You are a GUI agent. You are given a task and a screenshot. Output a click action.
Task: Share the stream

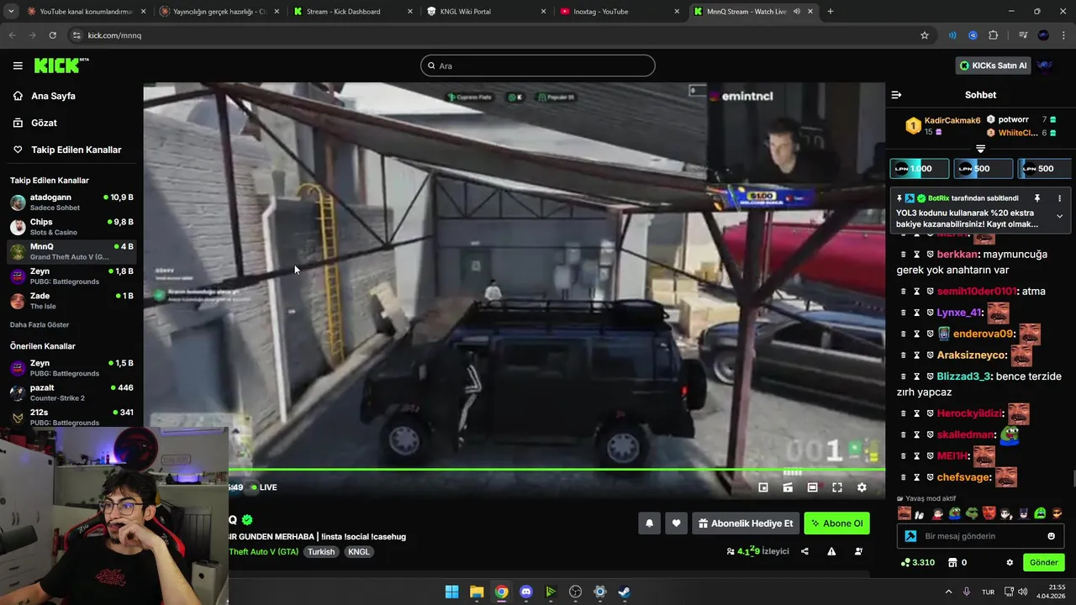click(x=804, y=552)
